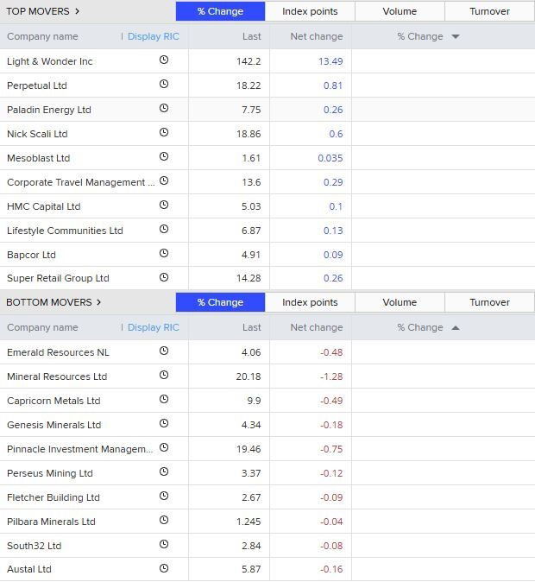Click clock icon next to HMC Capital Ltd
Screen dimensions: 535x582
[x=164, y=205]
